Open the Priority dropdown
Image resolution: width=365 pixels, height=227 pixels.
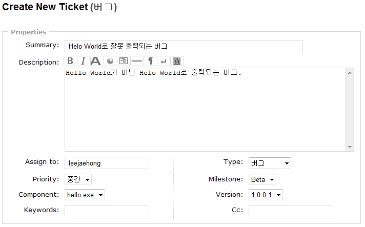(78, 179)
